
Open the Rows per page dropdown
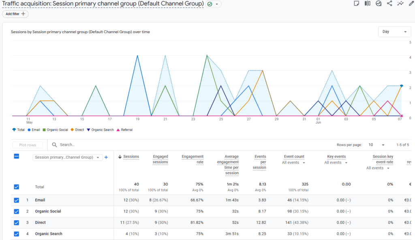pos(376,145)
